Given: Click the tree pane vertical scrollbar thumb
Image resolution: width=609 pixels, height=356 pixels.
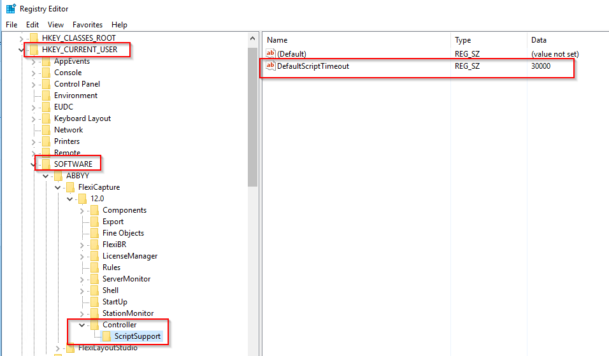Looking at the screenshot, I should pyautogui.click(x=252, y=117).
